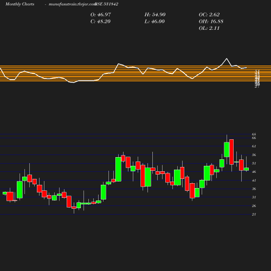The image size is (271, 271).
Task: Select the open value "O: 46.97"
Action: tap(101, 15)
